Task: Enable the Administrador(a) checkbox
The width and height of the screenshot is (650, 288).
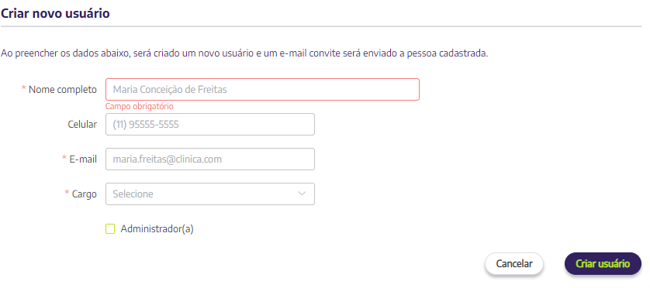Action: point(110,229)
